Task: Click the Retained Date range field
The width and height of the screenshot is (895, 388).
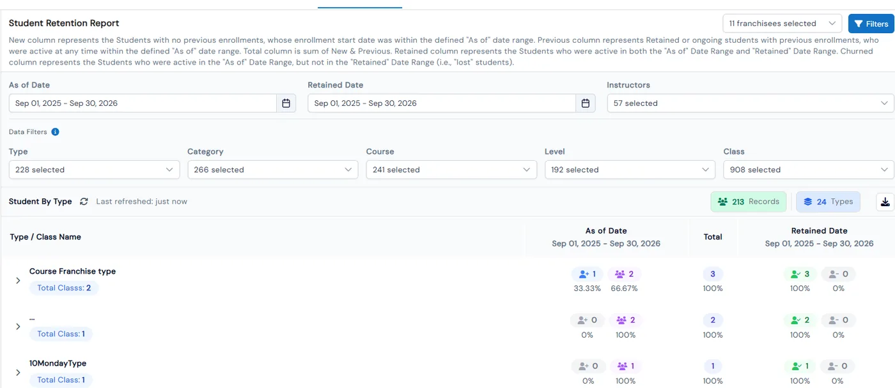Action: pyautogui.click(x=442, y=103)
